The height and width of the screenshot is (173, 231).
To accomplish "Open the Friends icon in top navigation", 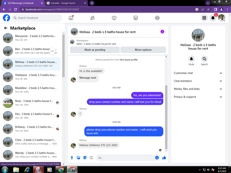I will (92, 18).
